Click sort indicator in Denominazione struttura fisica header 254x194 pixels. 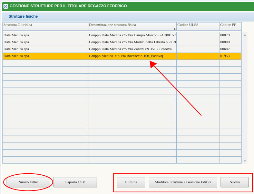(x=175, y=29)
